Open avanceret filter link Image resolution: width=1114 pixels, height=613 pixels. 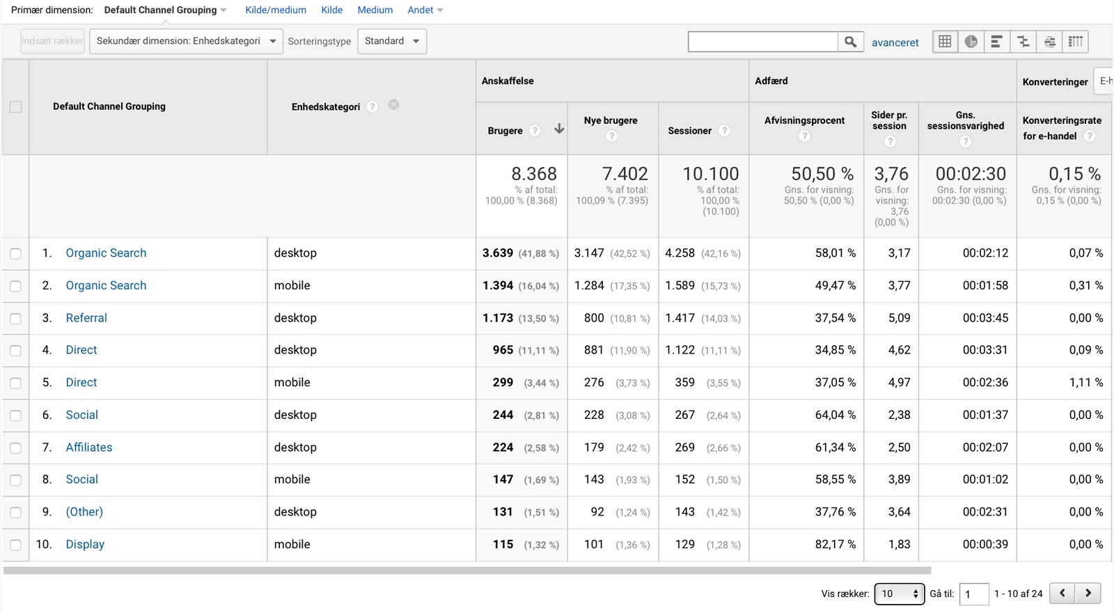pos(895,42)
